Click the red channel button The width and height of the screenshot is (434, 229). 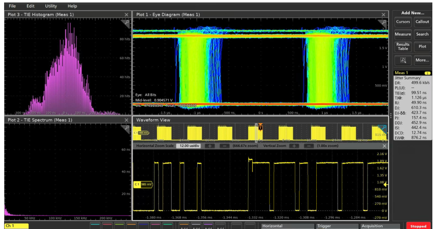pos(107,225)
